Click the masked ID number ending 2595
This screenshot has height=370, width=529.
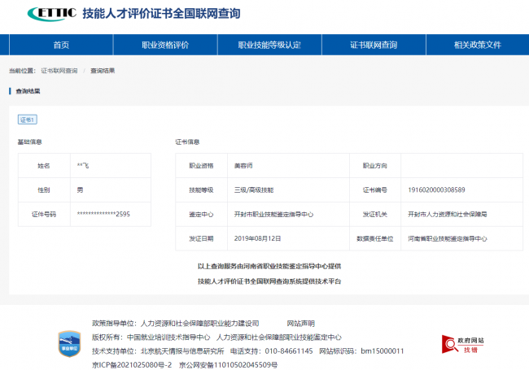coord(103,215)
